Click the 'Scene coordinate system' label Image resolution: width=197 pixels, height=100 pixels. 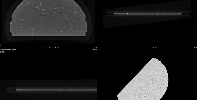pos(8,50)
